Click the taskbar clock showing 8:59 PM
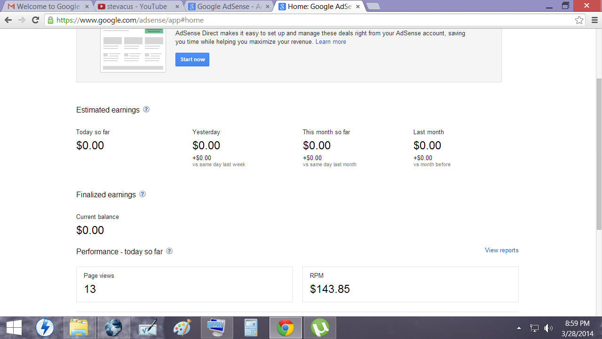Image resolution: width=602 pixels, height=339 pixels. coord(577,328)
